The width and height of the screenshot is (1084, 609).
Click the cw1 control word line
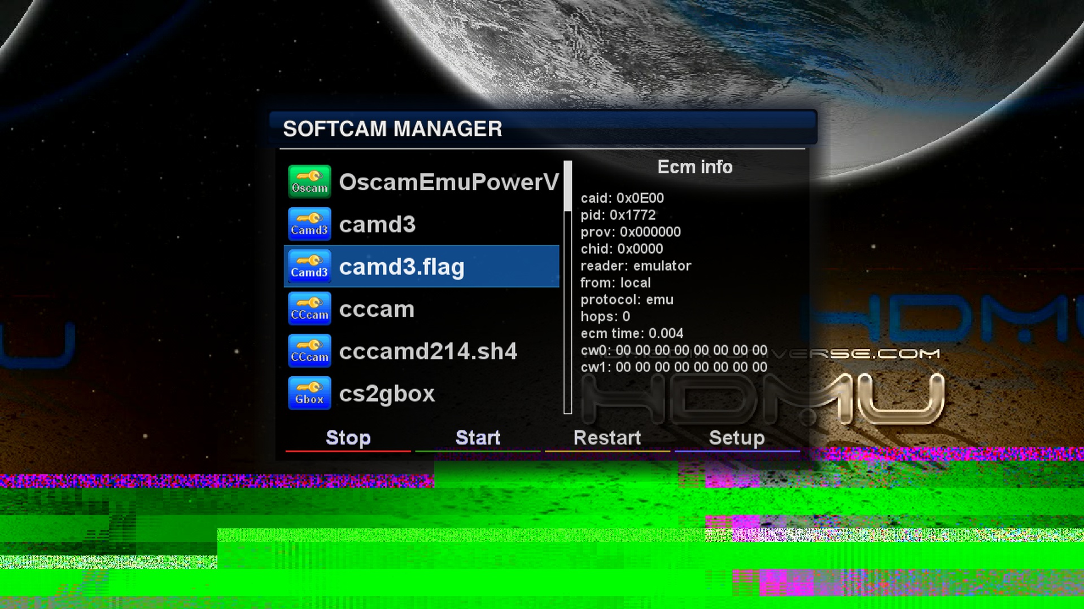(674, 367)
